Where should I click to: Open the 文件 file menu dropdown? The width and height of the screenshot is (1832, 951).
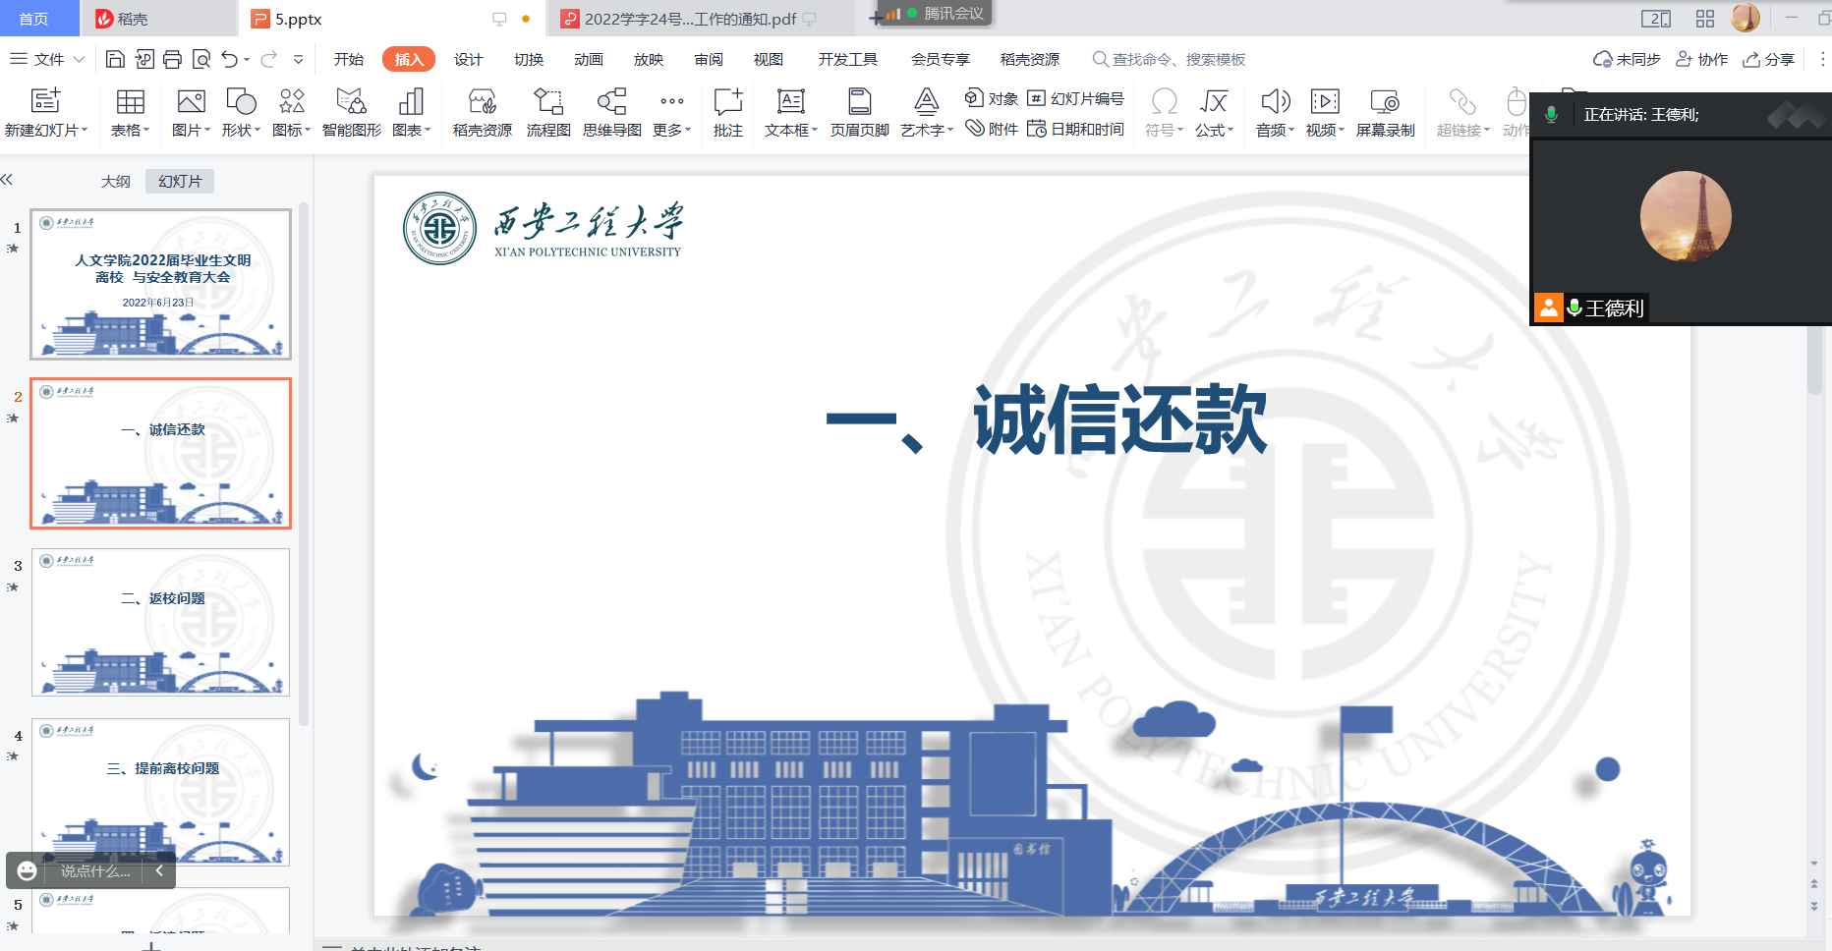point(47,59)
